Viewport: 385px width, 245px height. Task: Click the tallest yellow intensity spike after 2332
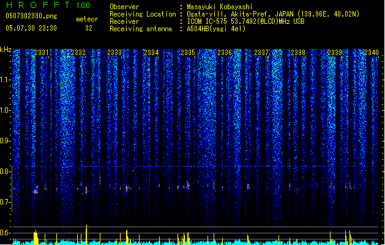(86, 235)
